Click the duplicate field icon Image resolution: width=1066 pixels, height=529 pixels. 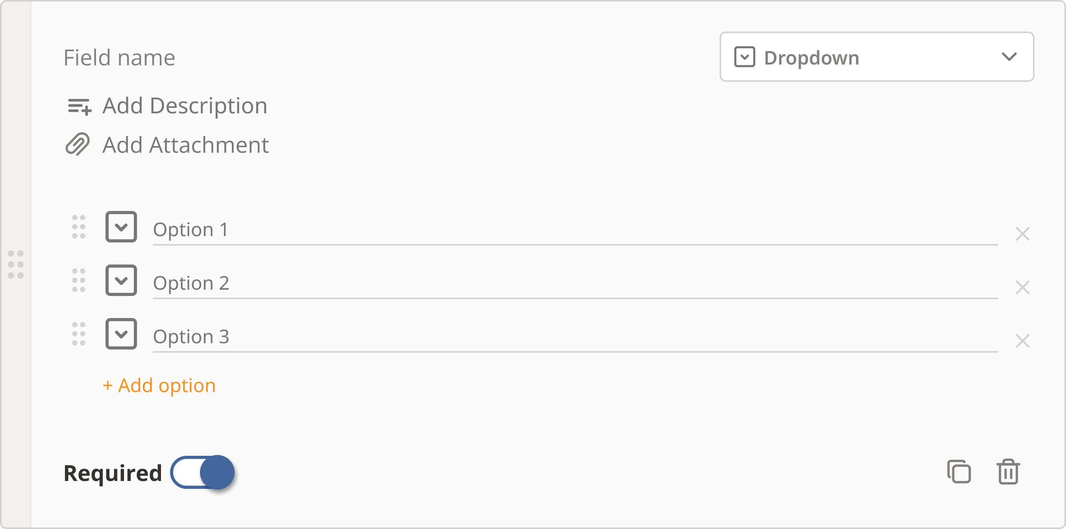[x=959, y=472]
